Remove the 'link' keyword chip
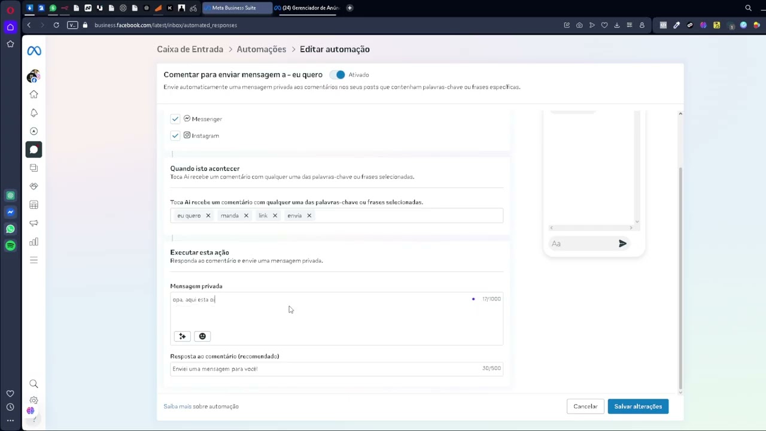The image size is (766, 431). 275,215
